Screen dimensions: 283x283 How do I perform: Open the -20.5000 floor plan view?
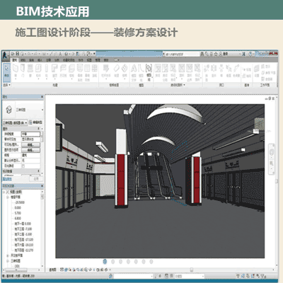click(20, 202)
